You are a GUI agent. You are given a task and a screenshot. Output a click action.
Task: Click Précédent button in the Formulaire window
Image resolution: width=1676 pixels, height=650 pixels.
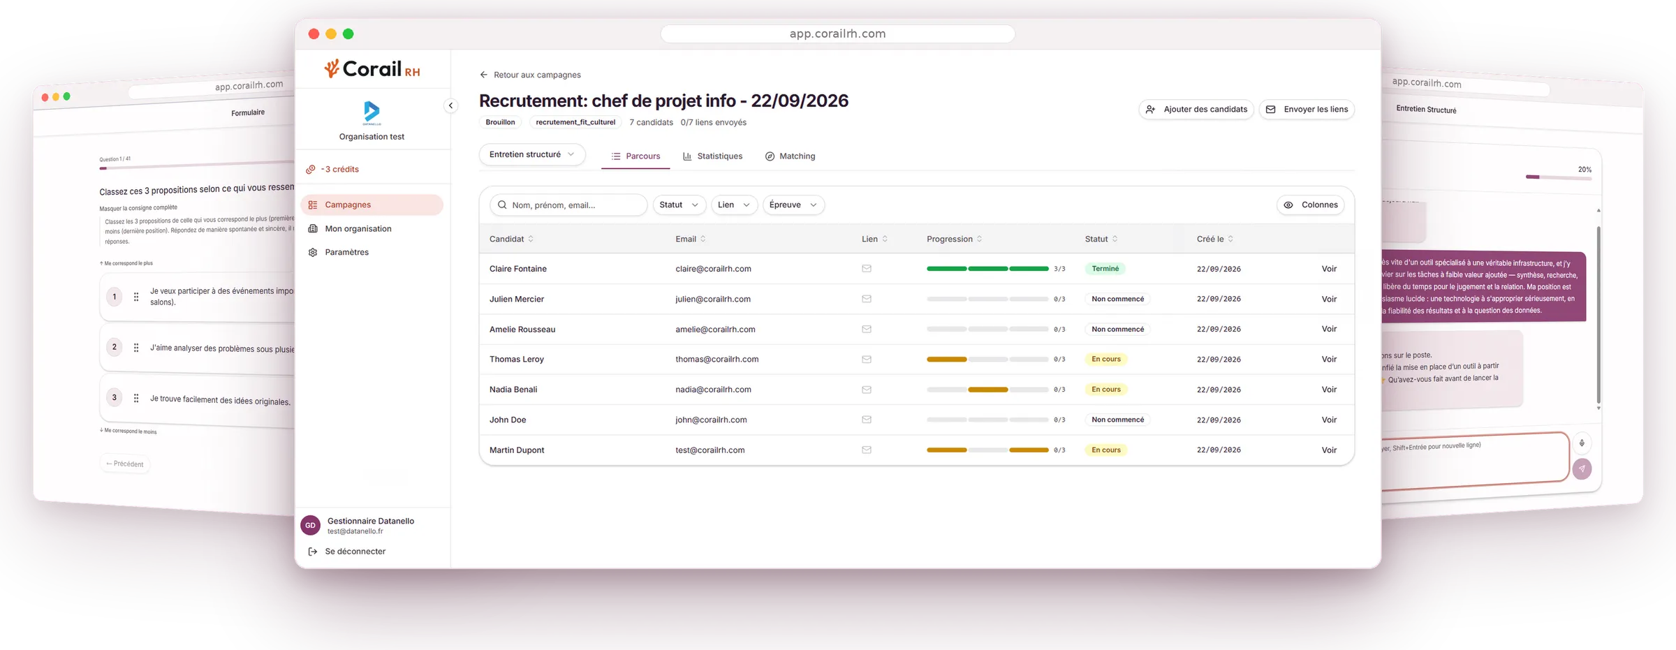click(125, 464)
